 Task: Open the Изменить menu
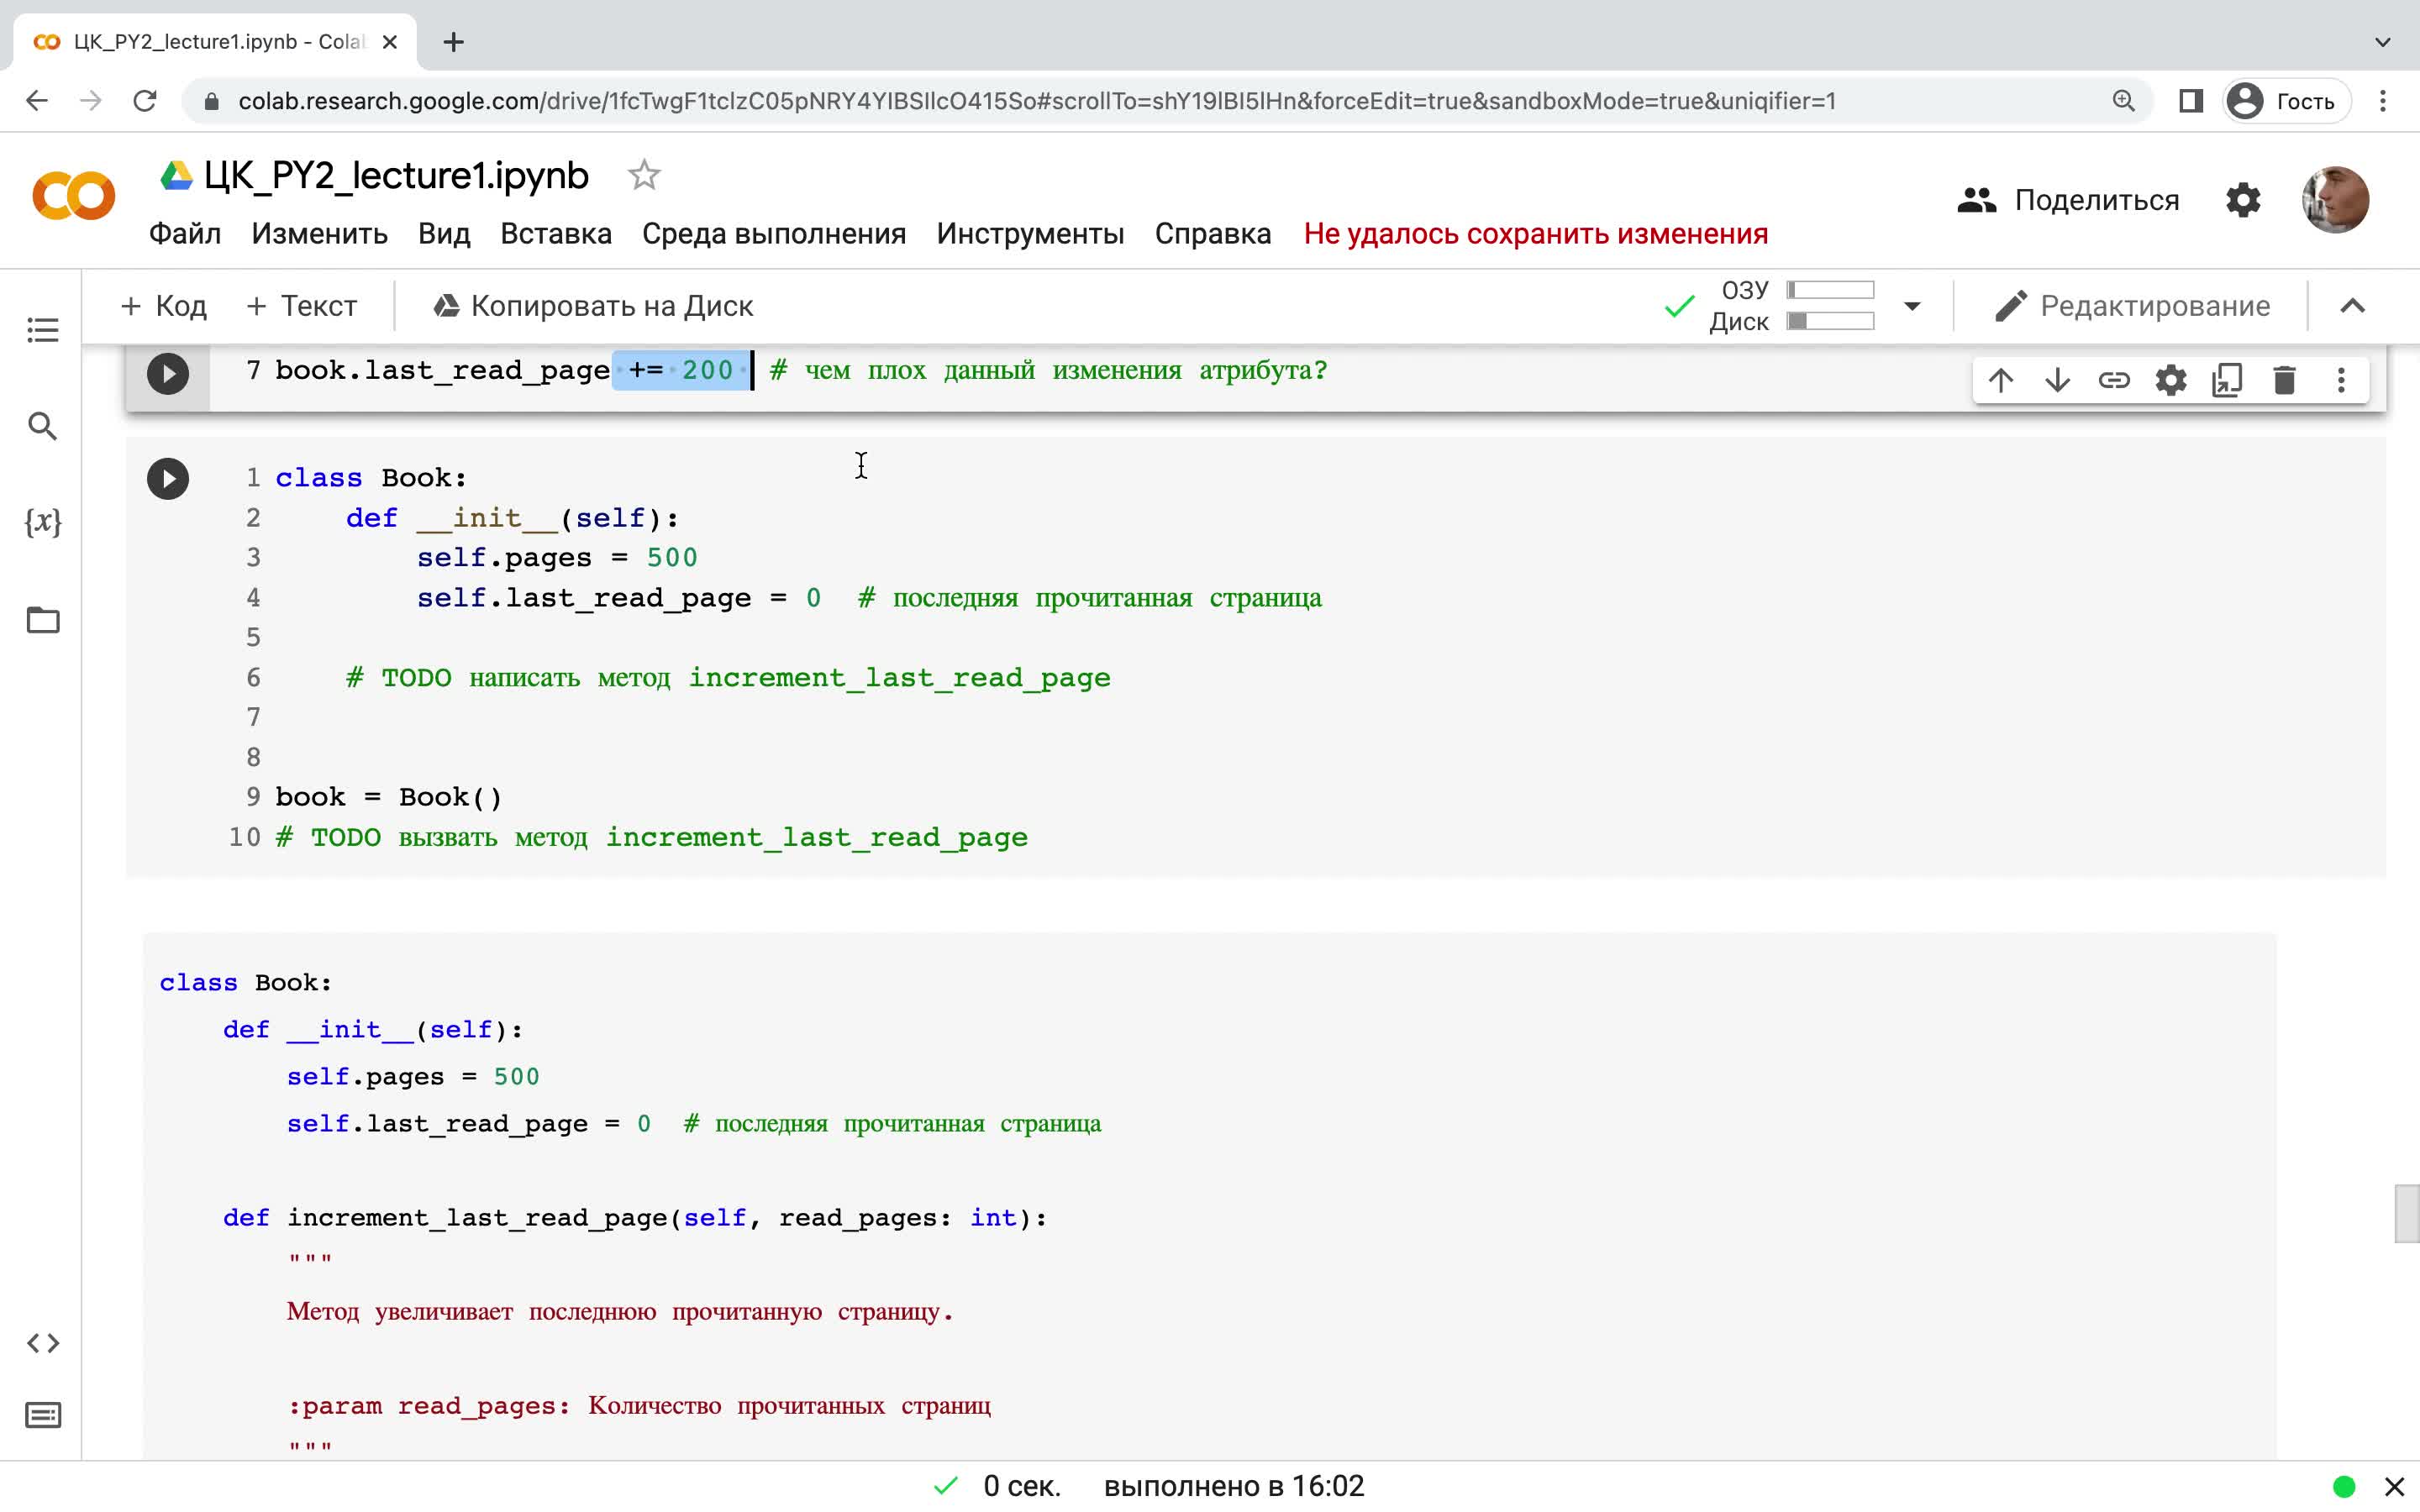coord(319,234)
